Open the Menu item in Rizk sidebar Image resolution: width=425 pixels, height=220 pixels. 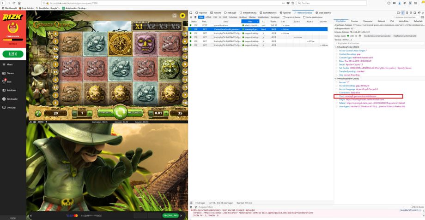coord(7,64)
